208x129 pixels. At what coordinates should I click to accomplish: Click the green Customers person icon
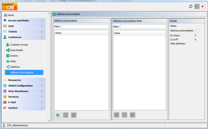5,37
